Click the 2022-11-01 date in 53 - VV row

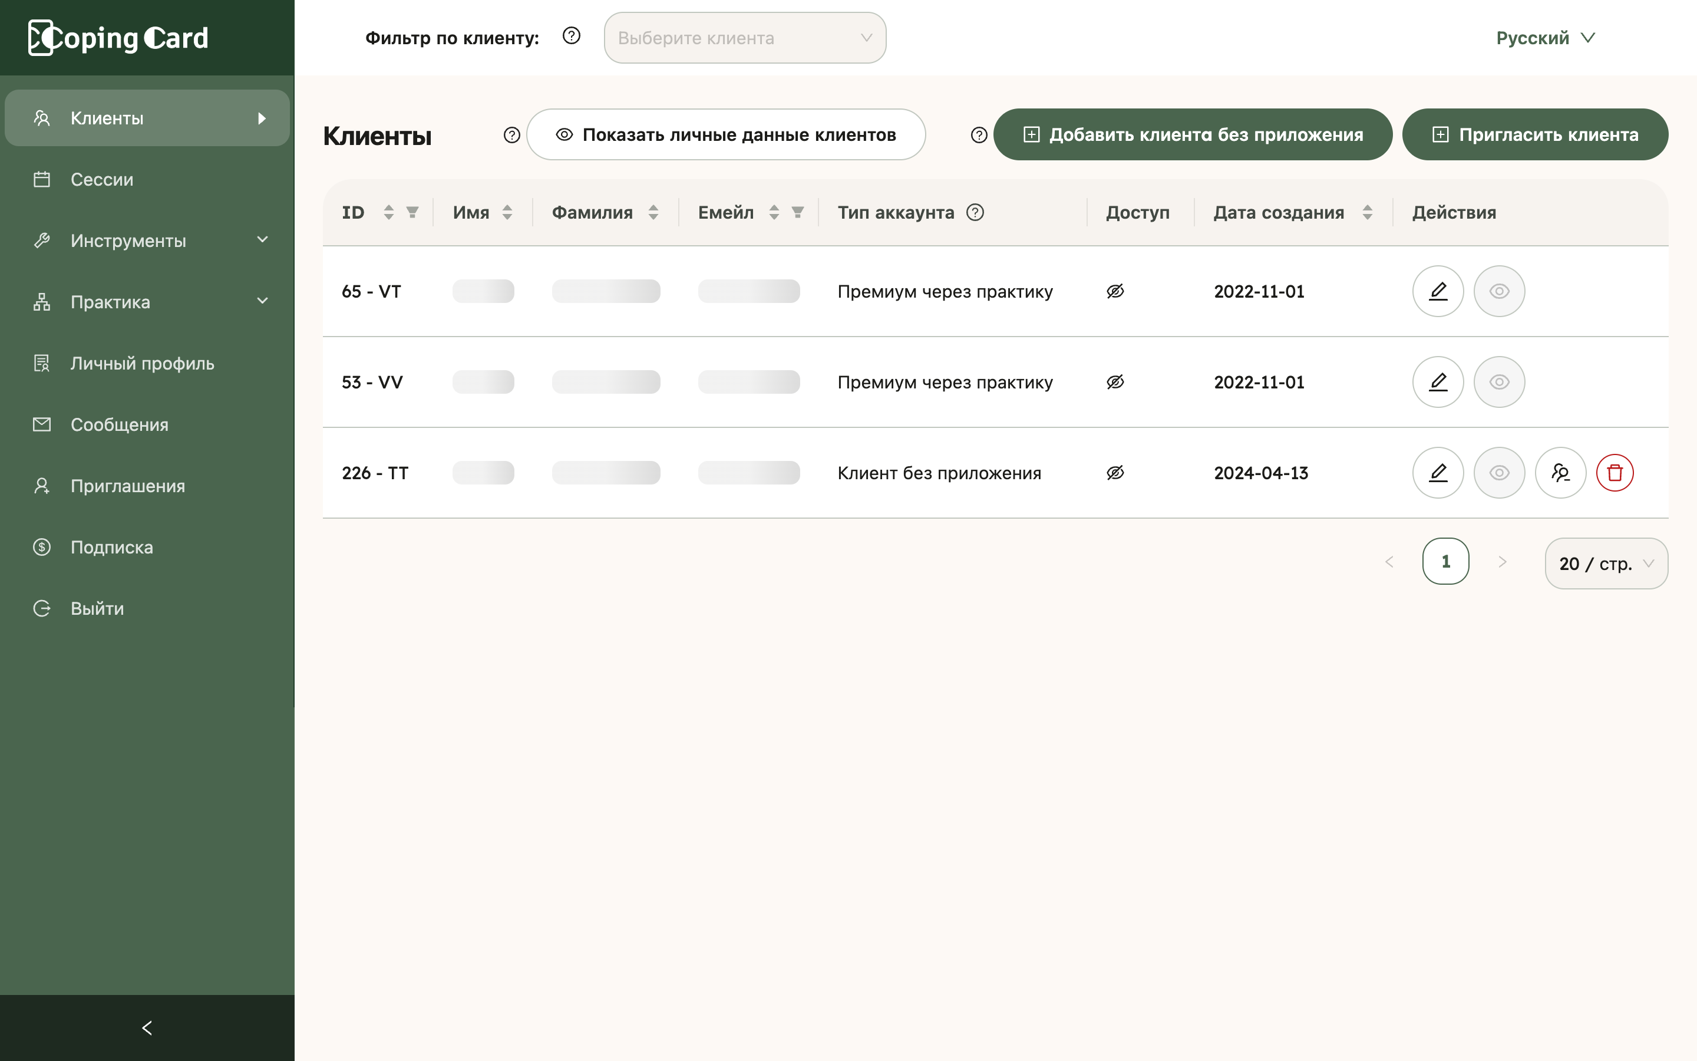click(1259, 382)
